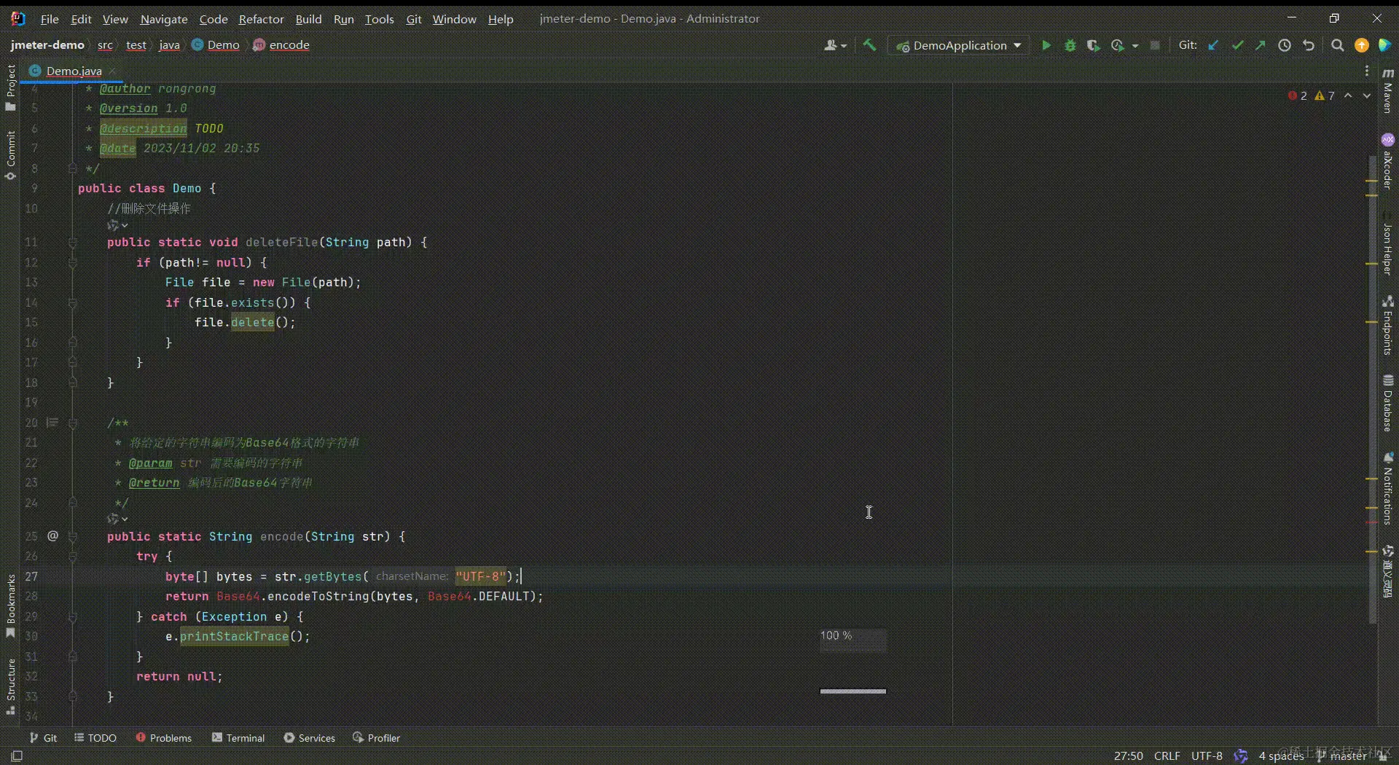Open the editor tabs options menu
The width and height of the screenshot is (1399, 765).
point(1367,71)
